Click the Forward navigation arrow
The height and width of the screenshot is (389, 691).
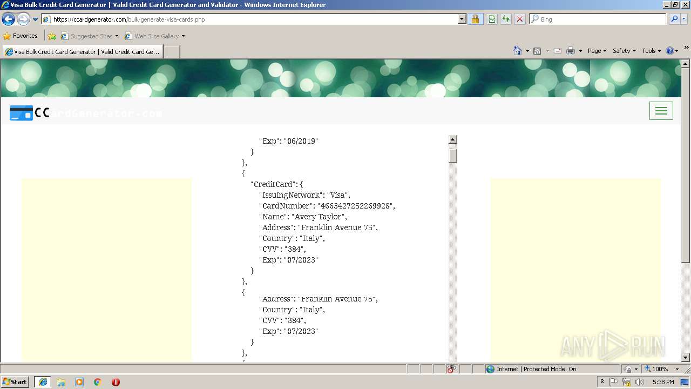point(23,19)
